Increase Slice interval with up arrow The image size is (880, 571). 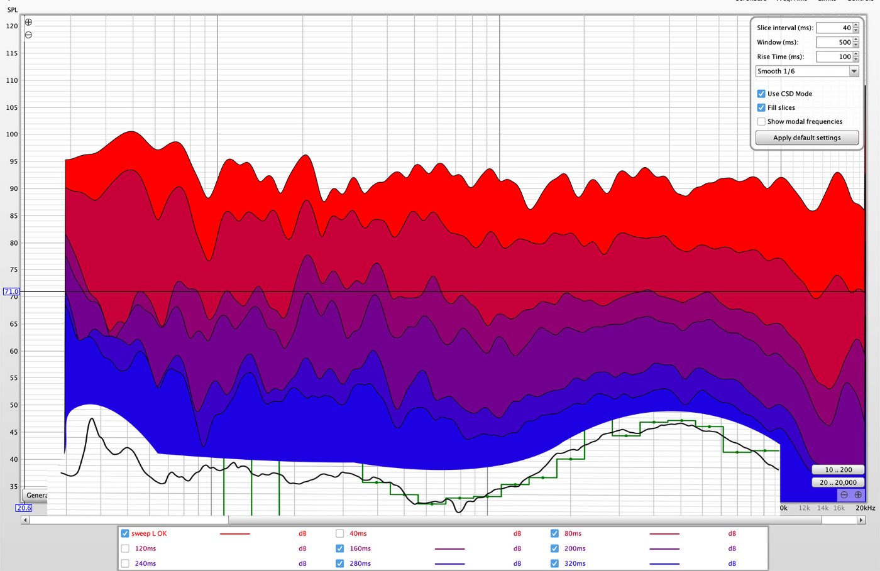click(855, 25)
